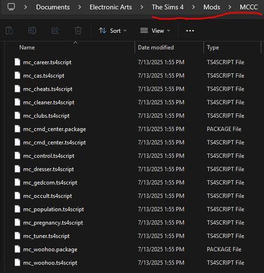
Task: Click the Paste clipboard toolbar icon
Action: 9,30
